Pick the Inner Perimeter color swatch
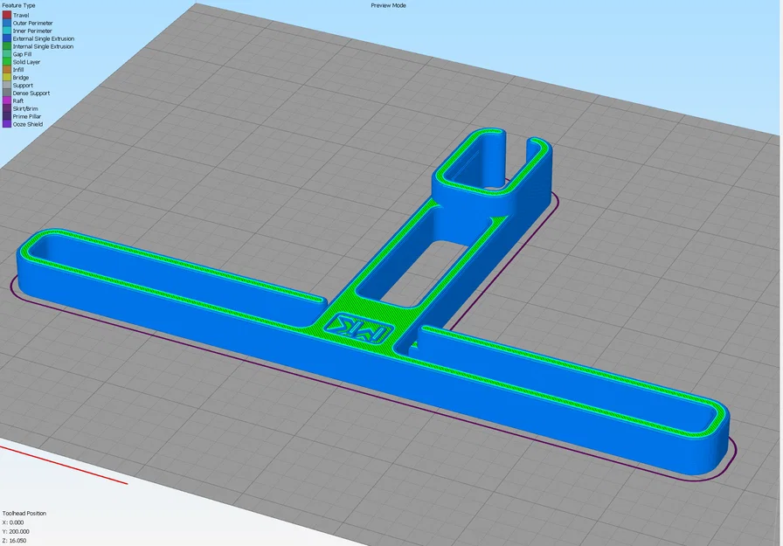 coord(6,31)
